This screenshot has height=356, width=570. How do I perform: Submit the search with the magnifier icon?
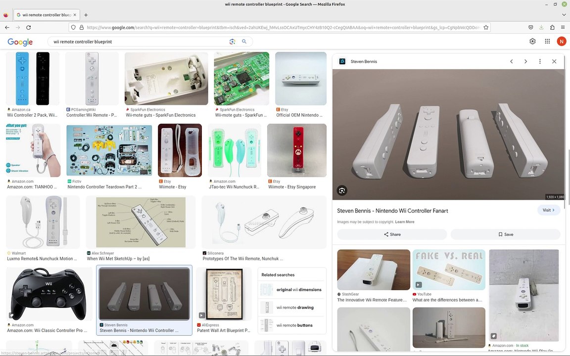(244, 42)
